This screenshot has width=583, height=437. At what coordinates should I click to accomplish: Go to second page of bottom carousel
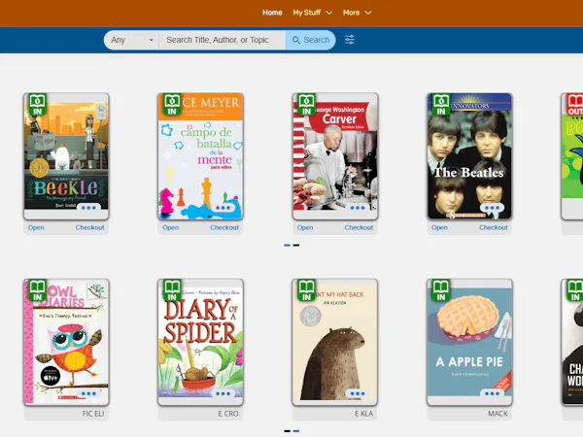click(296, 431)
